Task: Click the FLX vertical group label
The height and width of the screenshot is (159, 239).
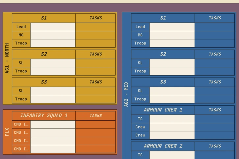Action: pos(7,132)
